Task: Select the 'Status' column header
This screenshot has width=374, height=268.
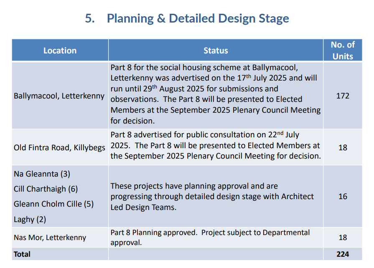Action: [216, 51]
